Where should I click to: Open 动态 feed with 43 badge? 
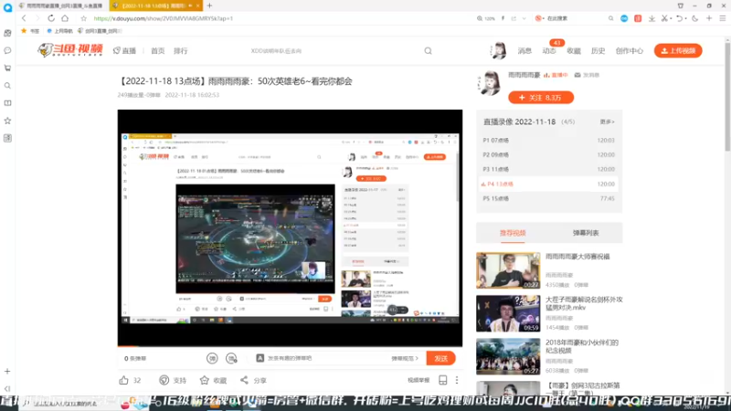point(549,51)
